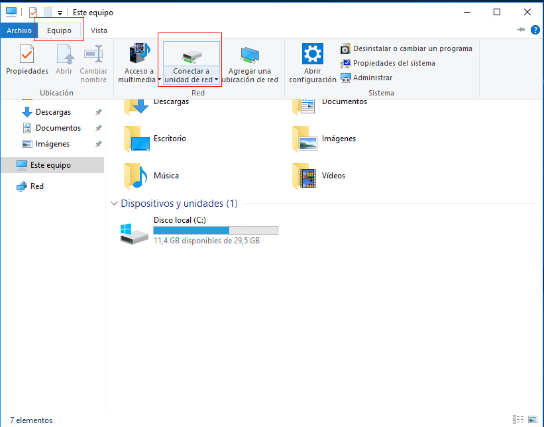Select the Imágenes folder in the main pane

[x=324, y=139]
